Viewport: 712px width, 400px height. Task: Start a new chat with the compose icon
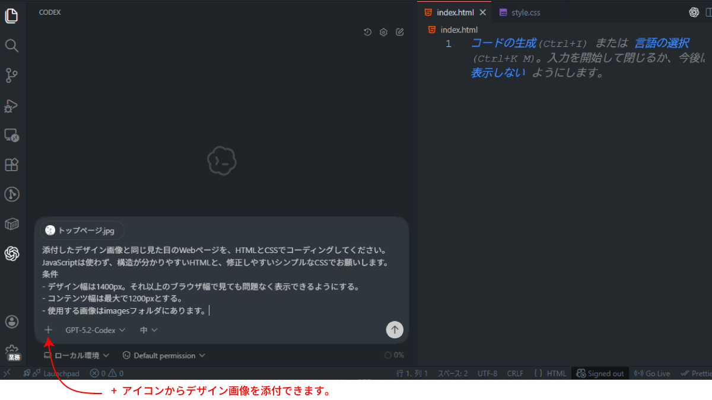click(x=399, y=32)
